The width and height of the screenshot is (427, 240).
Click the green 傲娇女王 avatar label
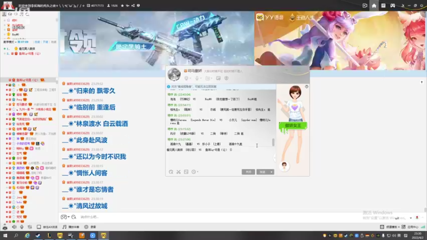292,125
